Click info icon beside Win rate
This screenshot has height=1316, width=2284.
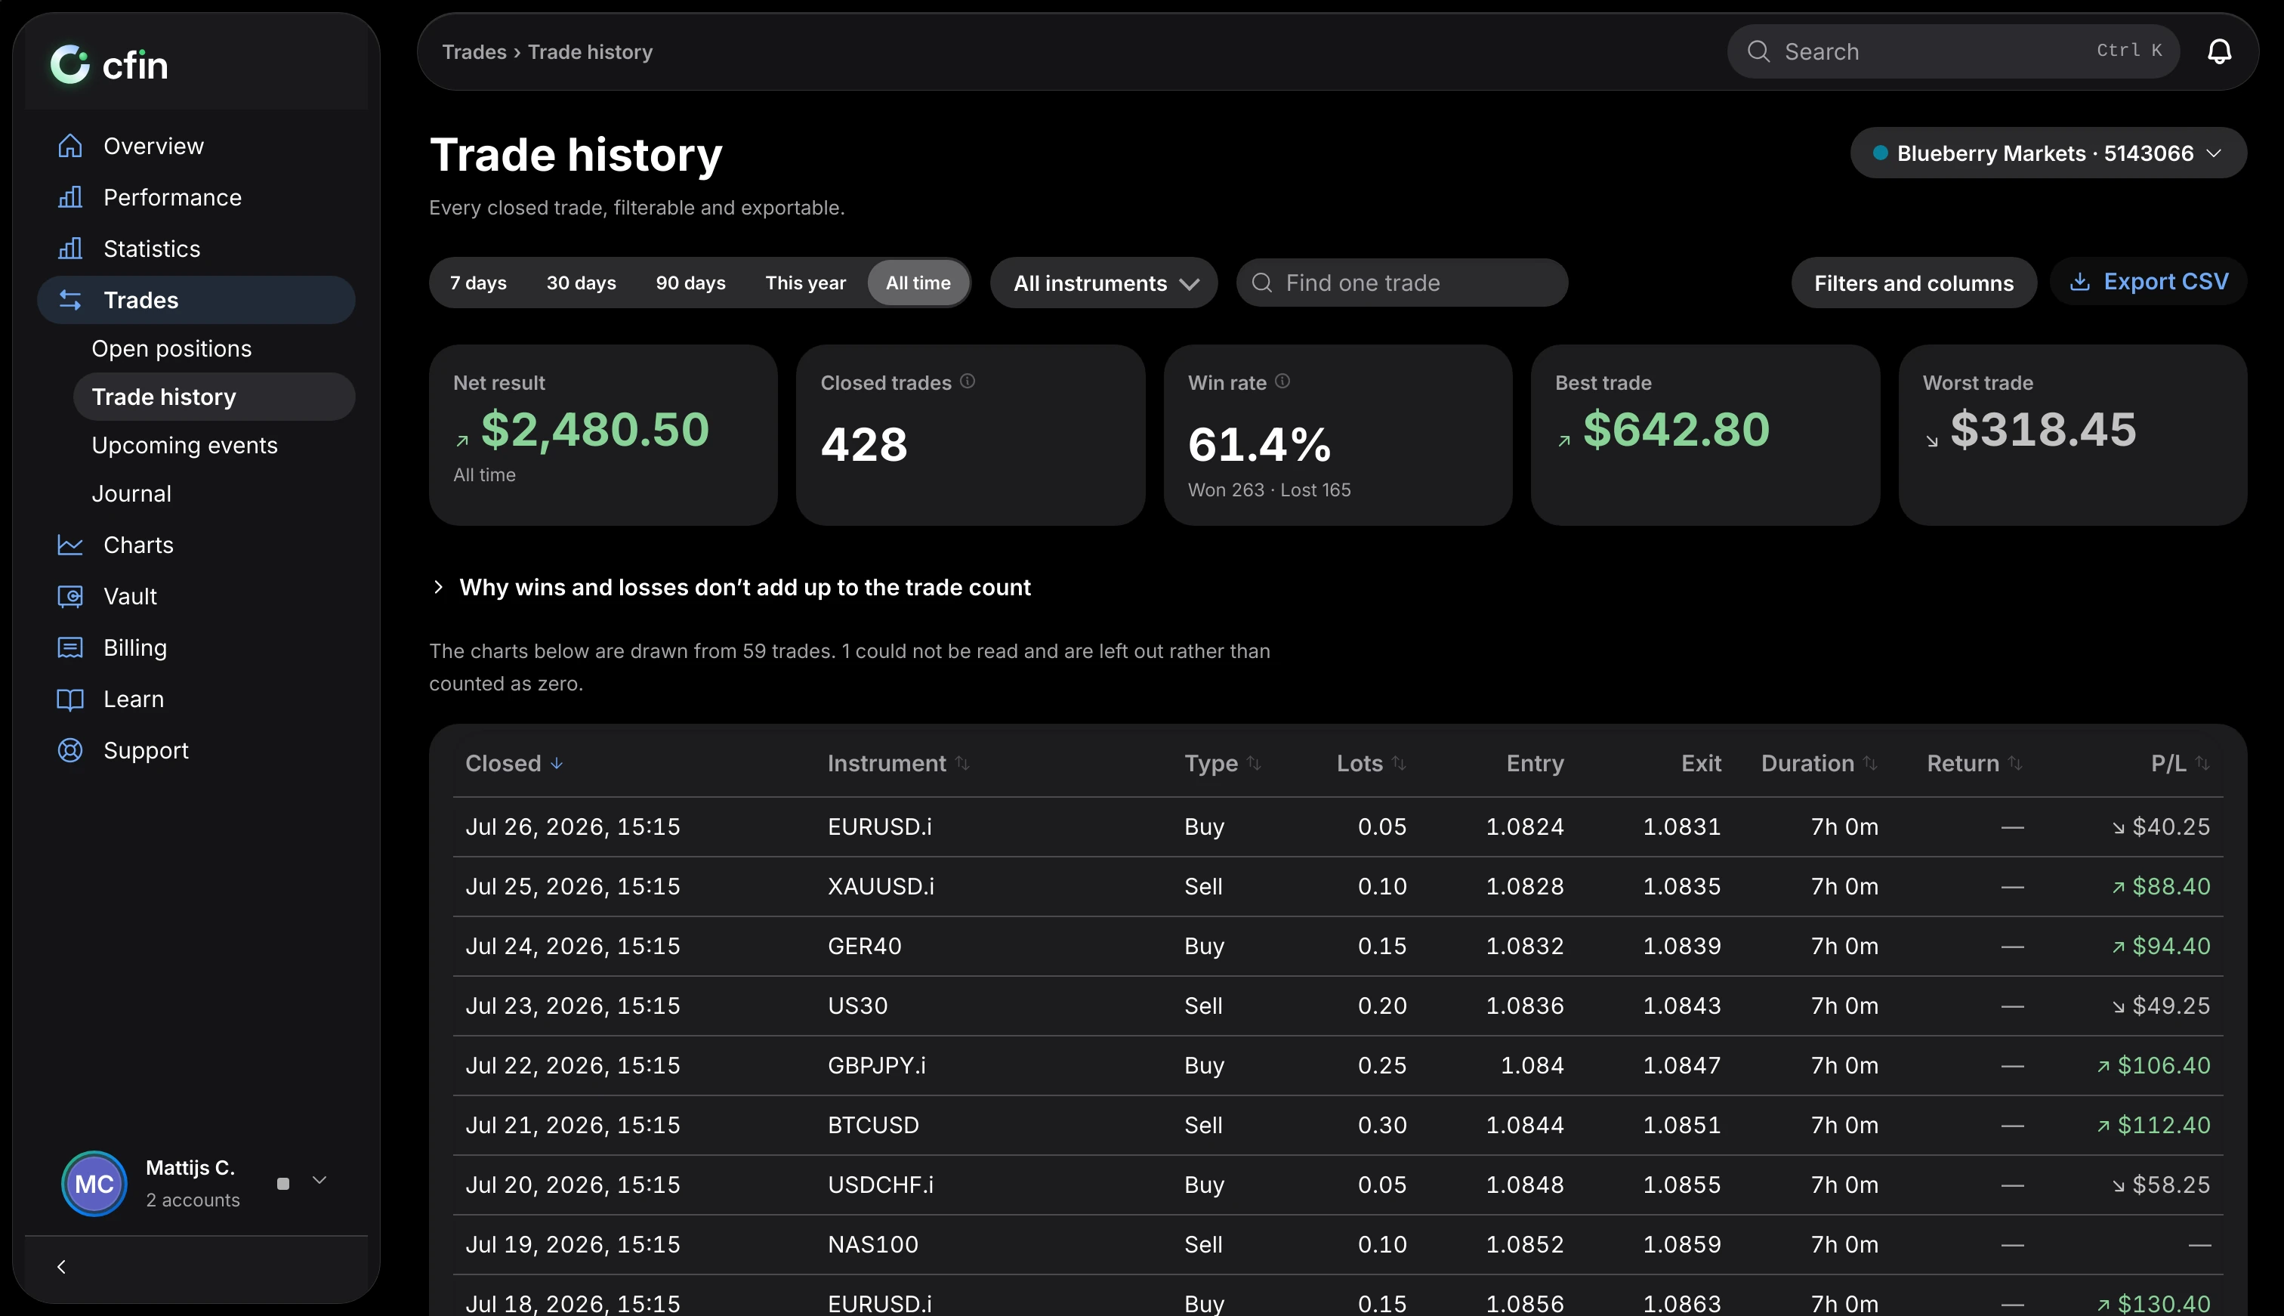pos(1282,382)
